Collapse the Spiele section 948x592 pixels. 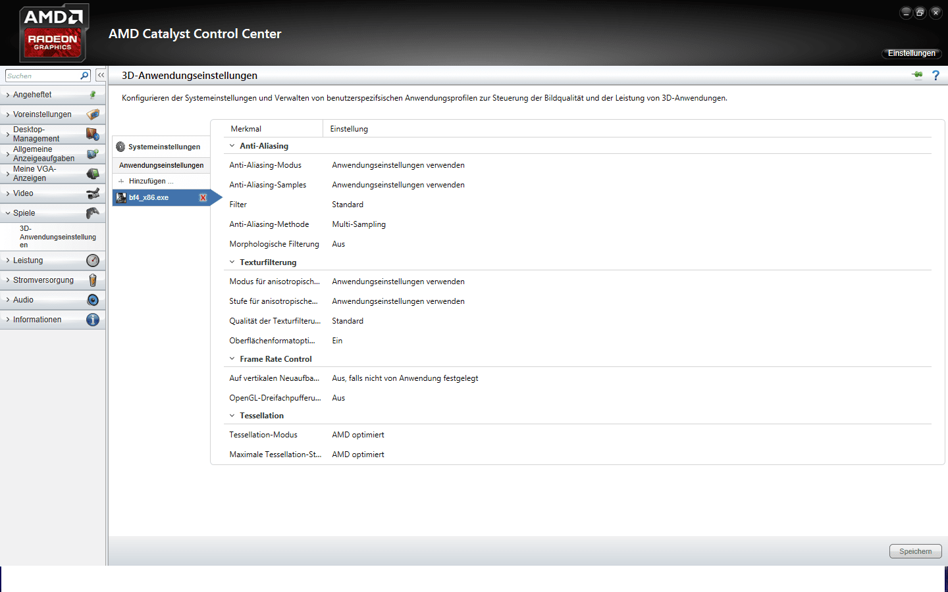[8, 213]
